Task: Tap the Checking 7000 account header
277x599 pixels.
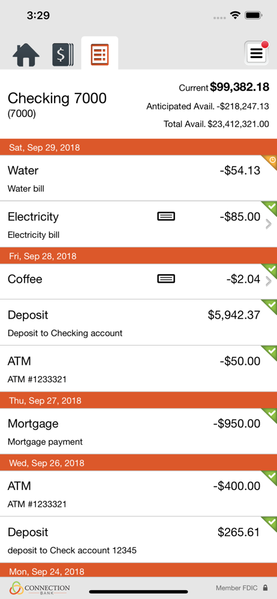Action: (x=138, y=104)
